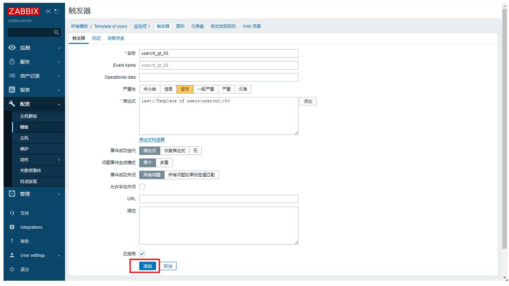
Task: Expand the 监测 menu chevron
Action: 59,48
